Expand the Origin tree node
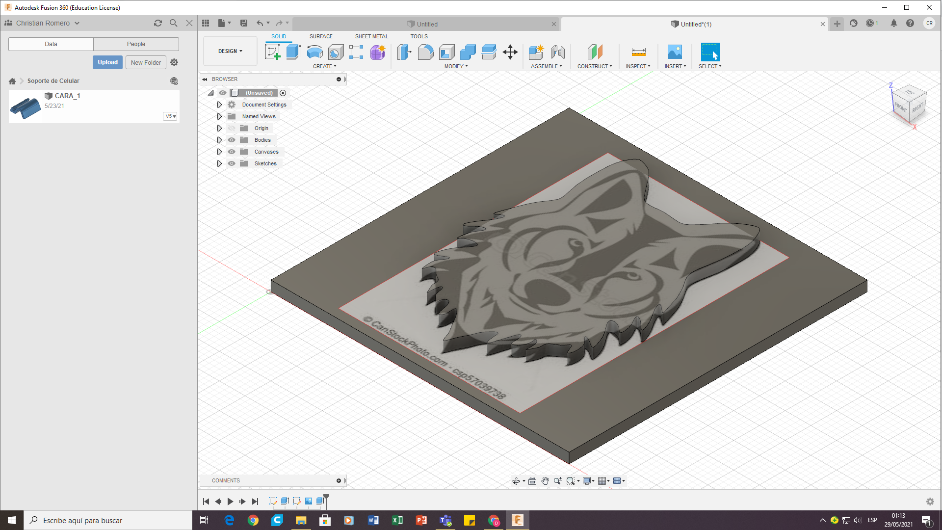The height and width of the screenshot is (530, 942). point(219,128)
